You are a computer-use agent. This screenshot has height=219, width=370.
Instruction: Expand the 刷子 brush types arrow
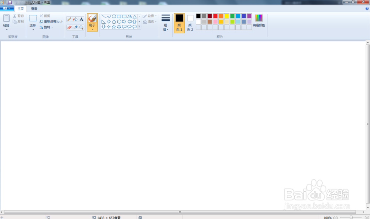[x=92, y=29]
